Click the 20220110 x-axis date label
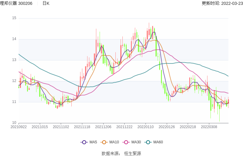This screenshot has width=243, height=157. tap(145, 127)
